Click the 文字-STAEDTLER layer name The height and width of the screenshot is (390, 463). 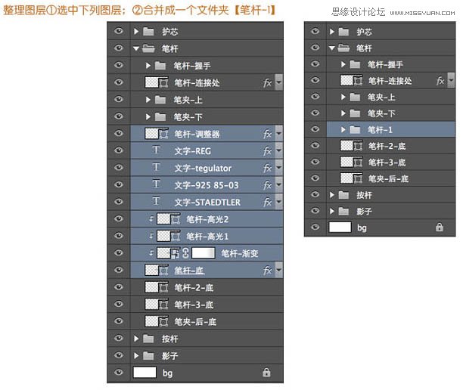207,203
